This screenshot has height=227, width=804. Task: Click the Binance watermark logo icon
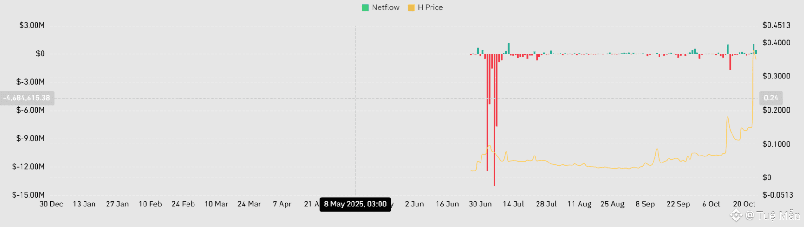pyautogui.click(x=736, y=215)
